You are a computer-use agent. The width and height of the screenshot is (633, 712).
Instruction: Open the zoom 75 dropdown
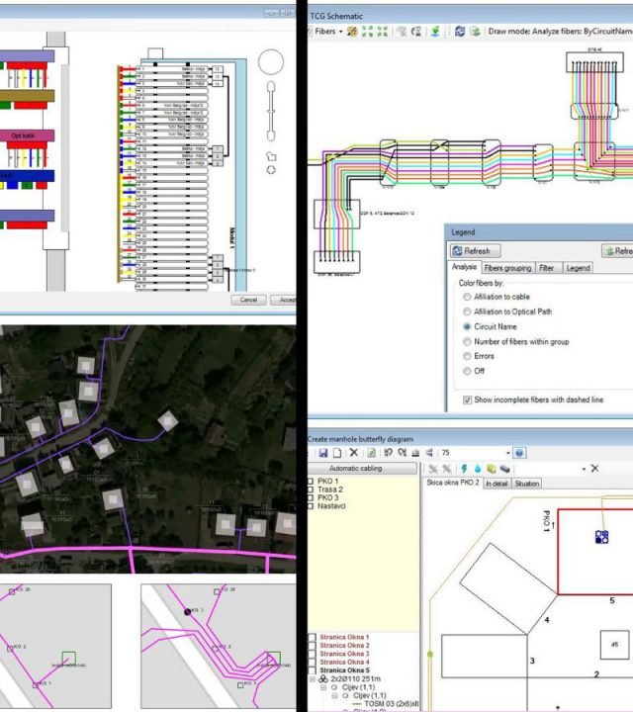(x=508, y=453)
